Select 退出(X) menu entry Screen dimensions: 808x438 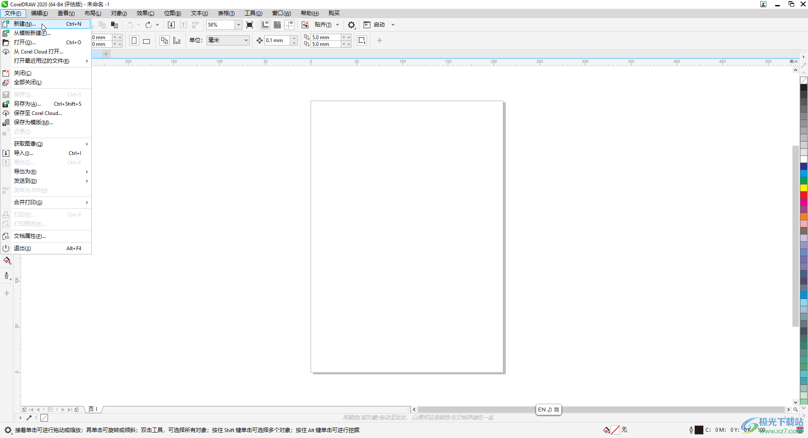(x=46, y=248)
